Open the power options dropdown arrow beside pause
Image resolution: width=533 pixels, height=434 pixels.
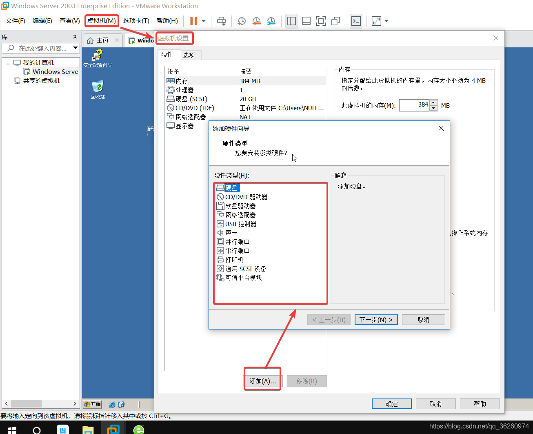(x=204, y=21)
